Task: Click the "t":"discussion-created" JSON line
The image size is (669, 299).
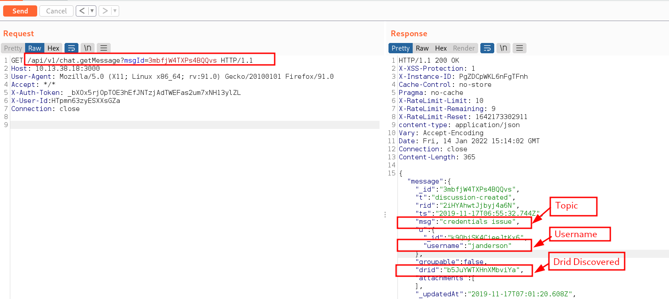Action: [466, 197]
